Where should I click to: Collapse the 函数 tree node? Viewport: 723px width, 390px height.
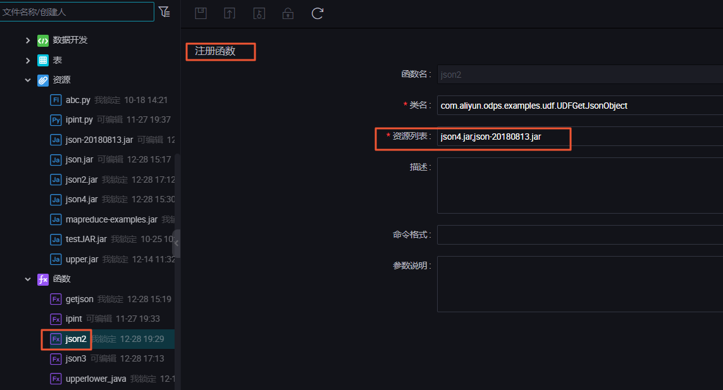pyautogui.click(x=28, y=279)
